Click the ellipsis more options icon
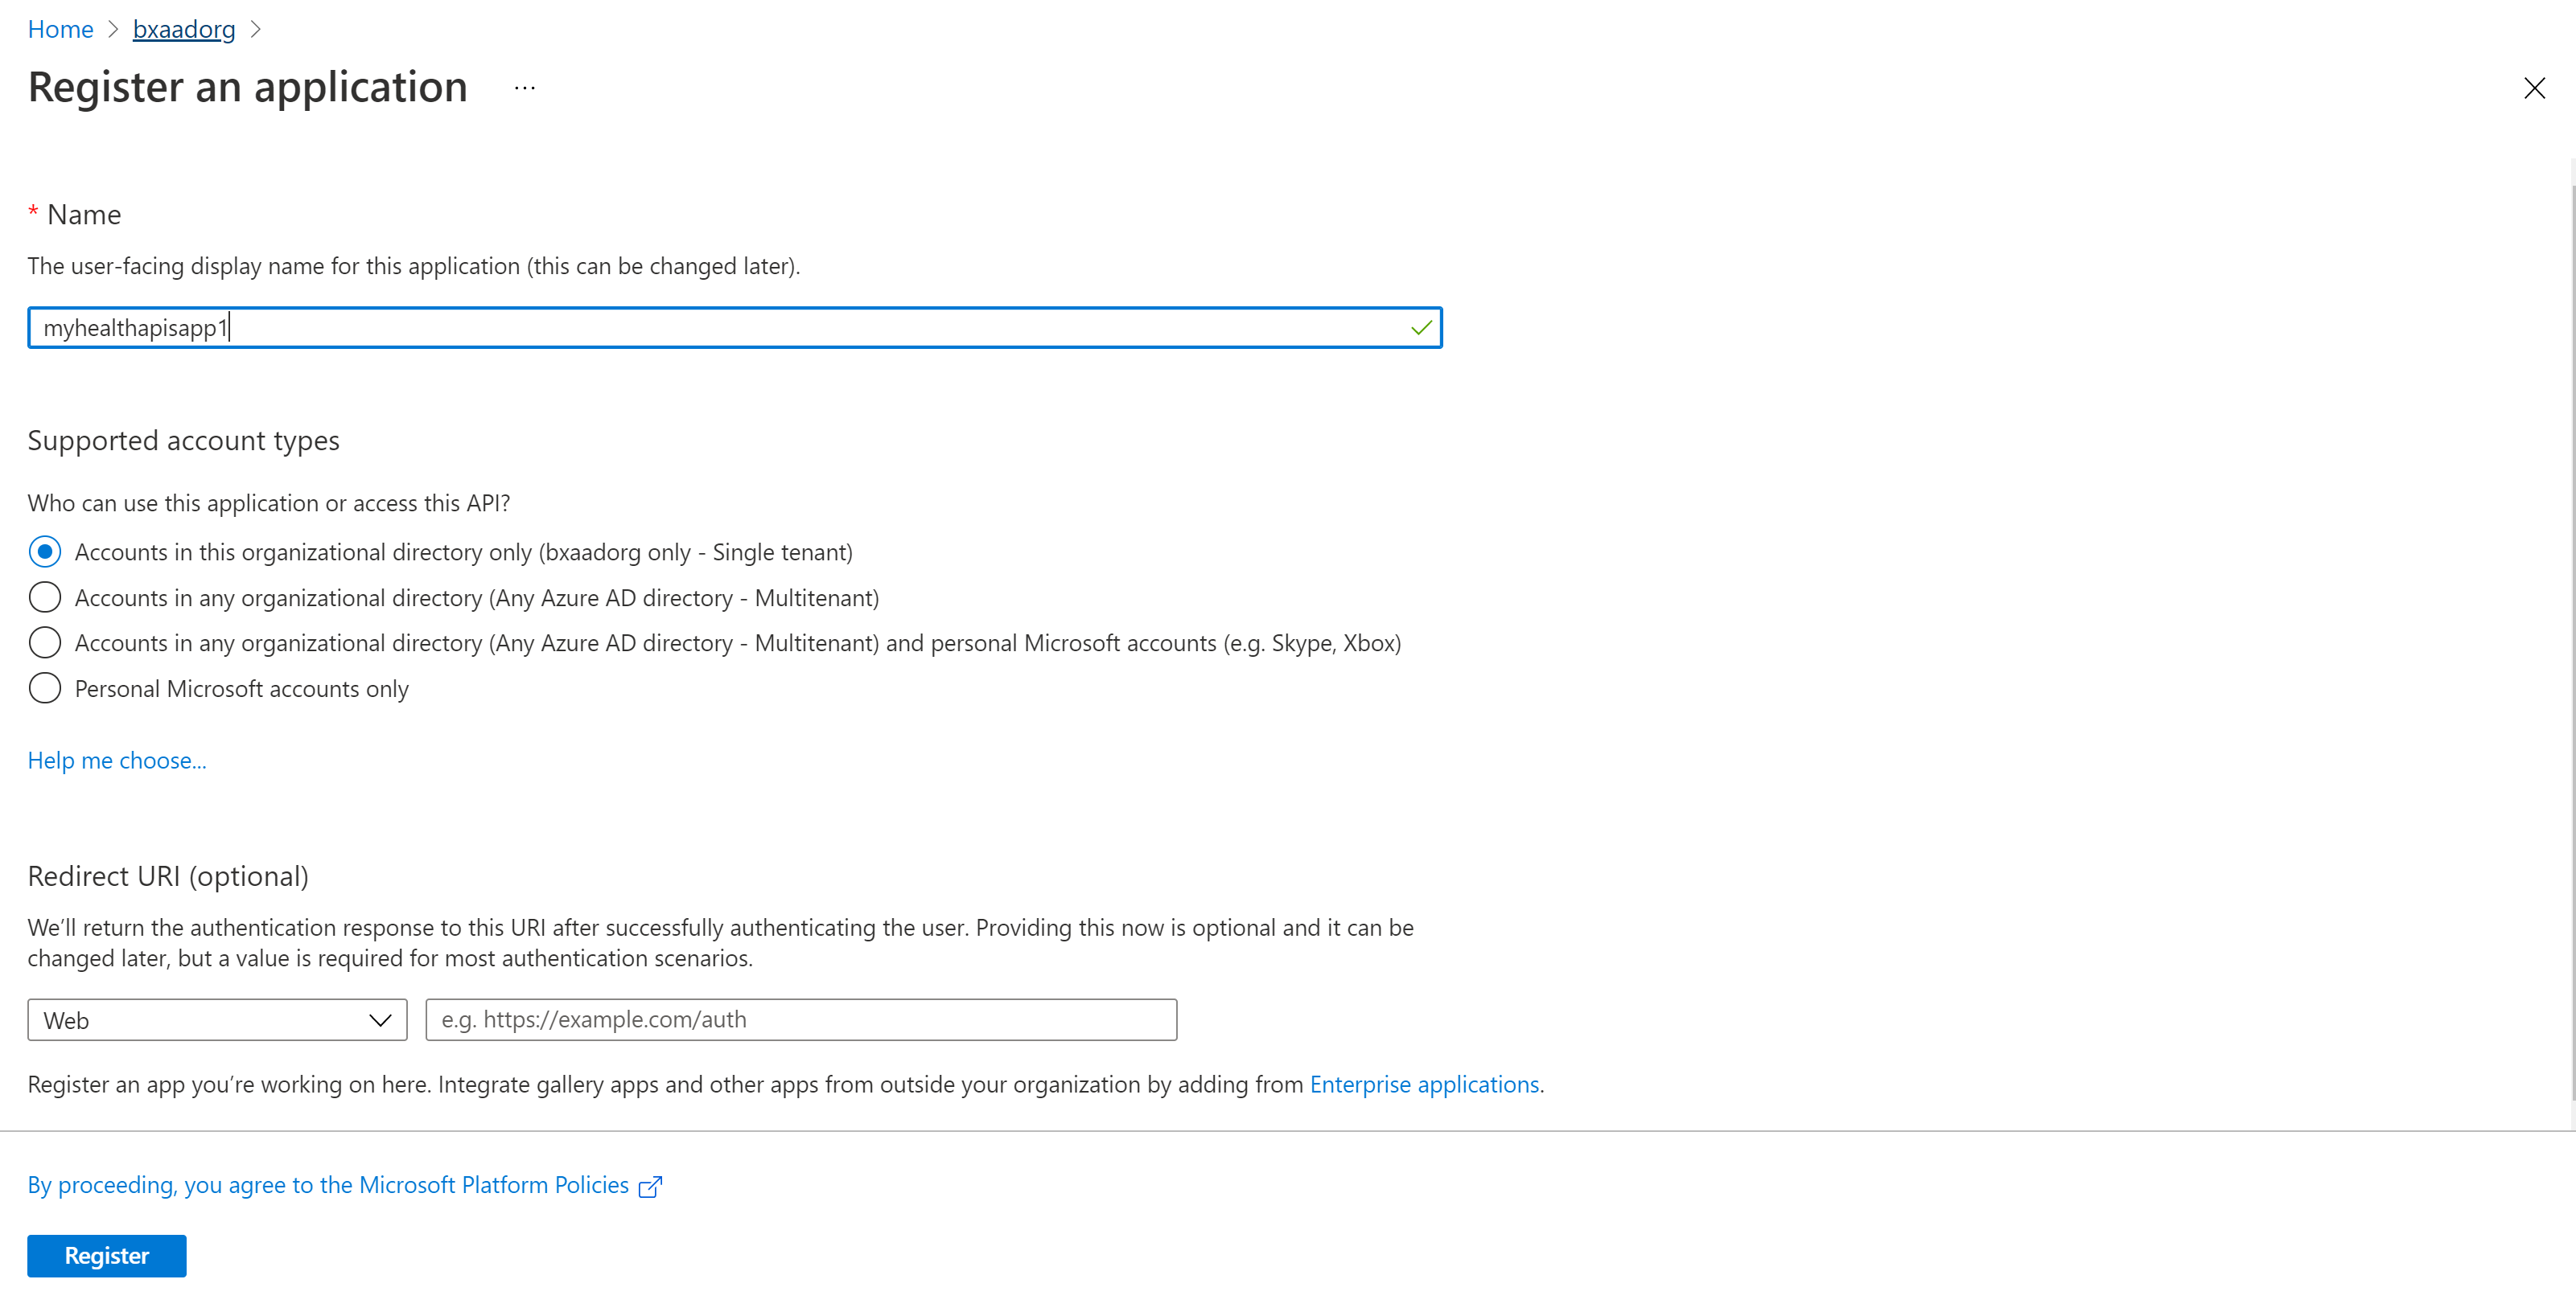This screenshot has height=1308, width=2576. tap(524, 88)
